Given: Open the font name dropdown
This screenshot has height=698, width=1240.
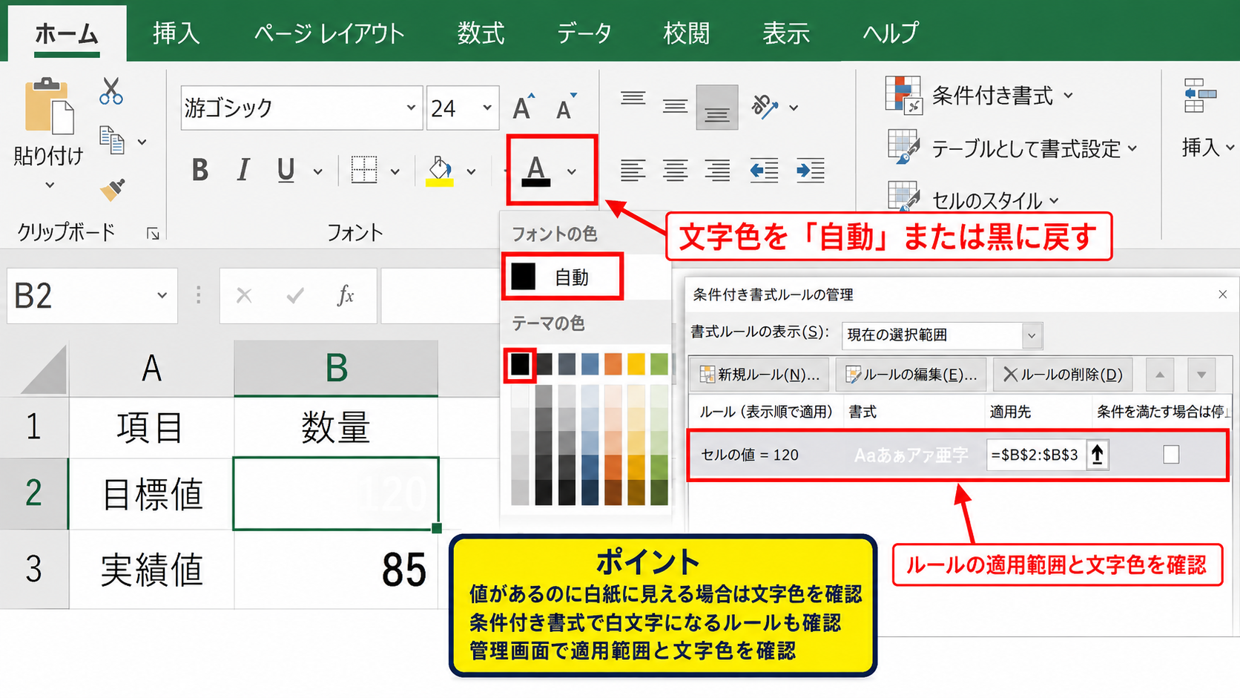Looking at the screenshot, I should 411,108.
